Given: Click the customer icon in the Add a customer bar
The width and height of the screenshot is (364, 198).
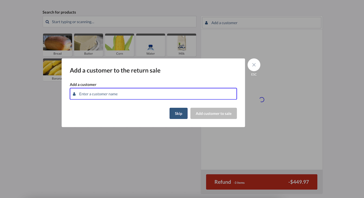Looking at the screenshot, I should point(206,23).
